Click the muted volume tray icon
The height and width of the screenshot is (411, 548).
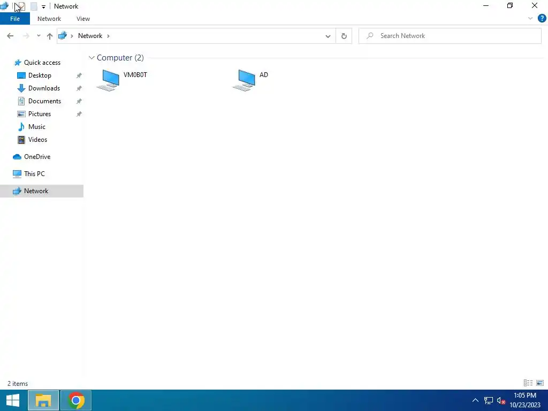click(x=501, y=400)
